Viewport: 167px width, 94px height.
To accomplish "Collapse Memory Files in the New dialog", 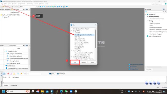I will point(72,51).
